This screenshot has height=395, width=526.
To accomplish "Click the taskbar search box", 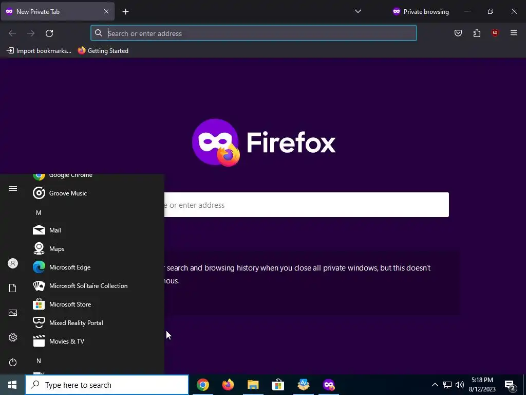I will (107, 385).
